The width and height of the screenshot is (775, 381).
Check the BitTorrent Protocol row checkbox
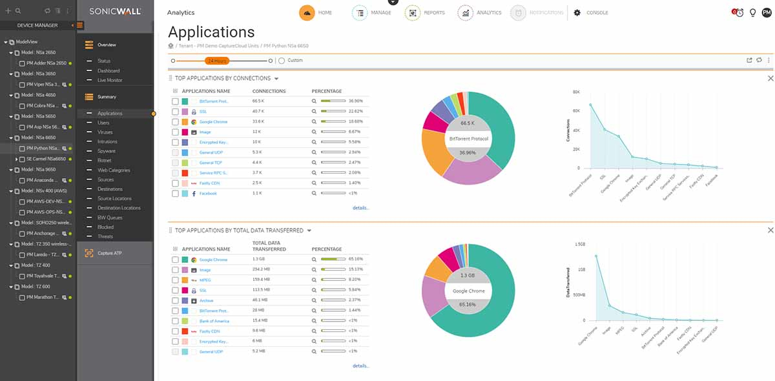click(176, 101)
